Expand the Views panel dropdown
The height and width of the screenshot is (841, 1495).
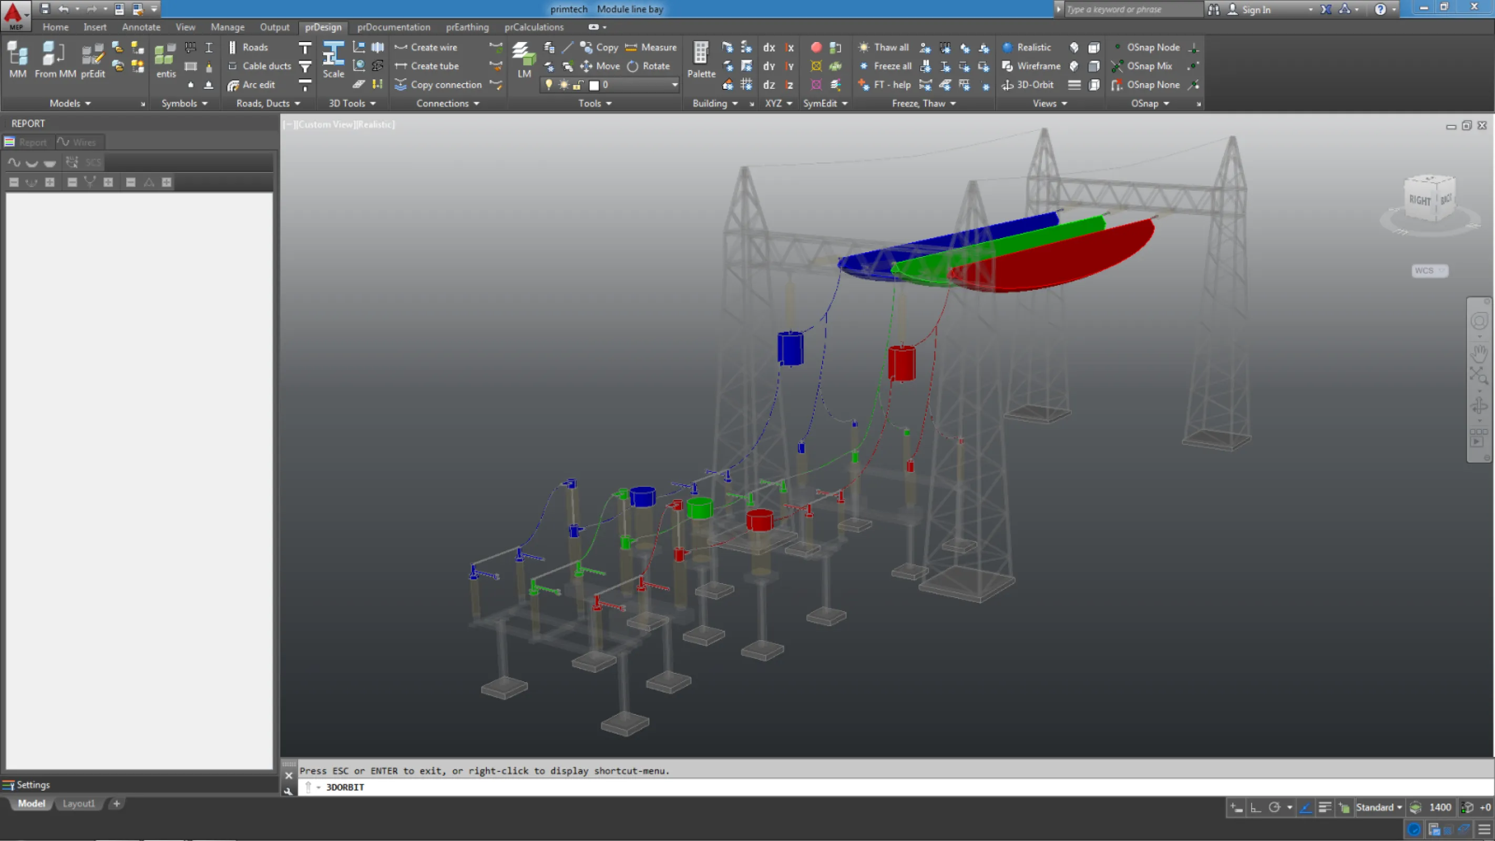pyautogui.click(x=1049, y=104)
